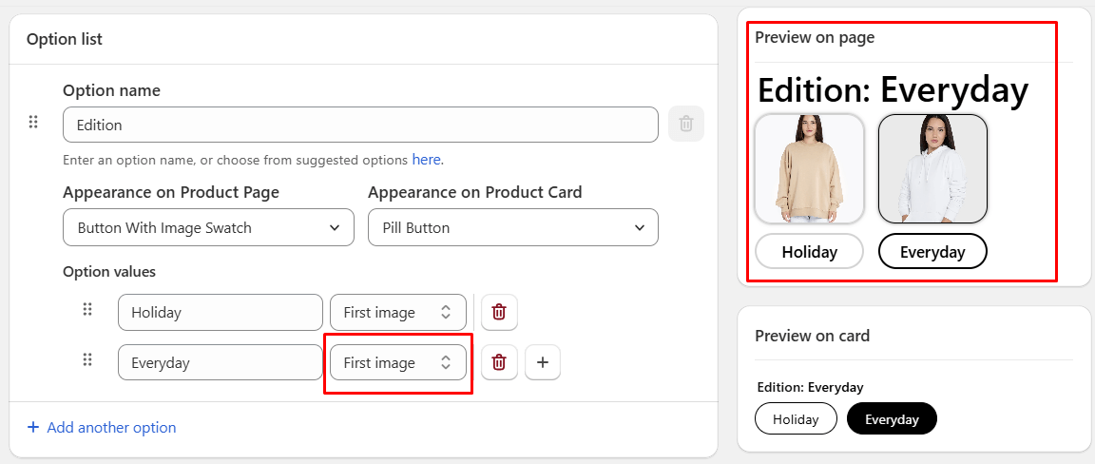Click the Holiday row drag handle

87,310
